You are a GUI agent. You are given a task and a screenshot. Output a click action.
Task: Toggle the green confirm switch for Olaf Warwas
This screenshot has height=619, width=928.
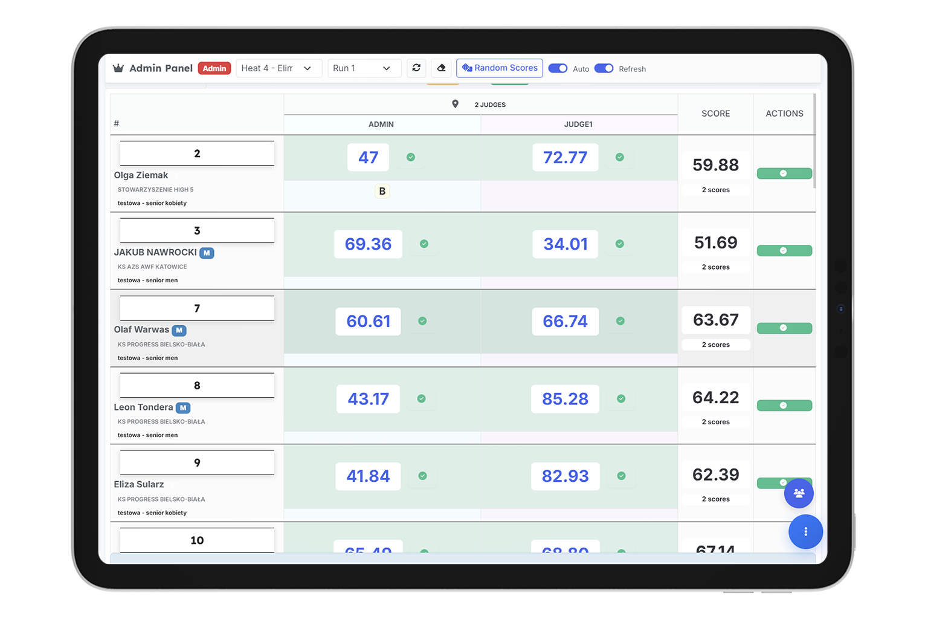pyautogui.click(x=784, y=328)
